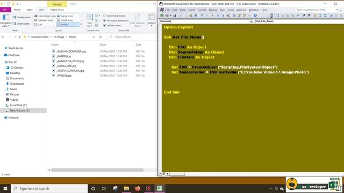Switch to the Picture Tools tab
The height and width of the screenshot is (193, 344).
coord(57,10)
